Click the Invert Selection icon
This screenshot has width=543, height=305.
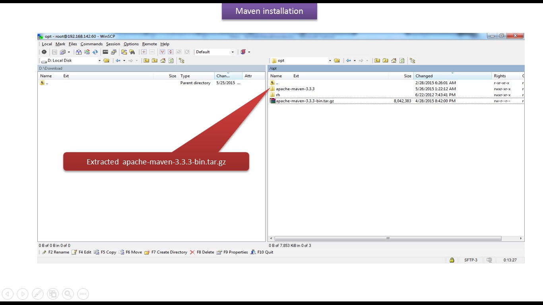(171, 52)
